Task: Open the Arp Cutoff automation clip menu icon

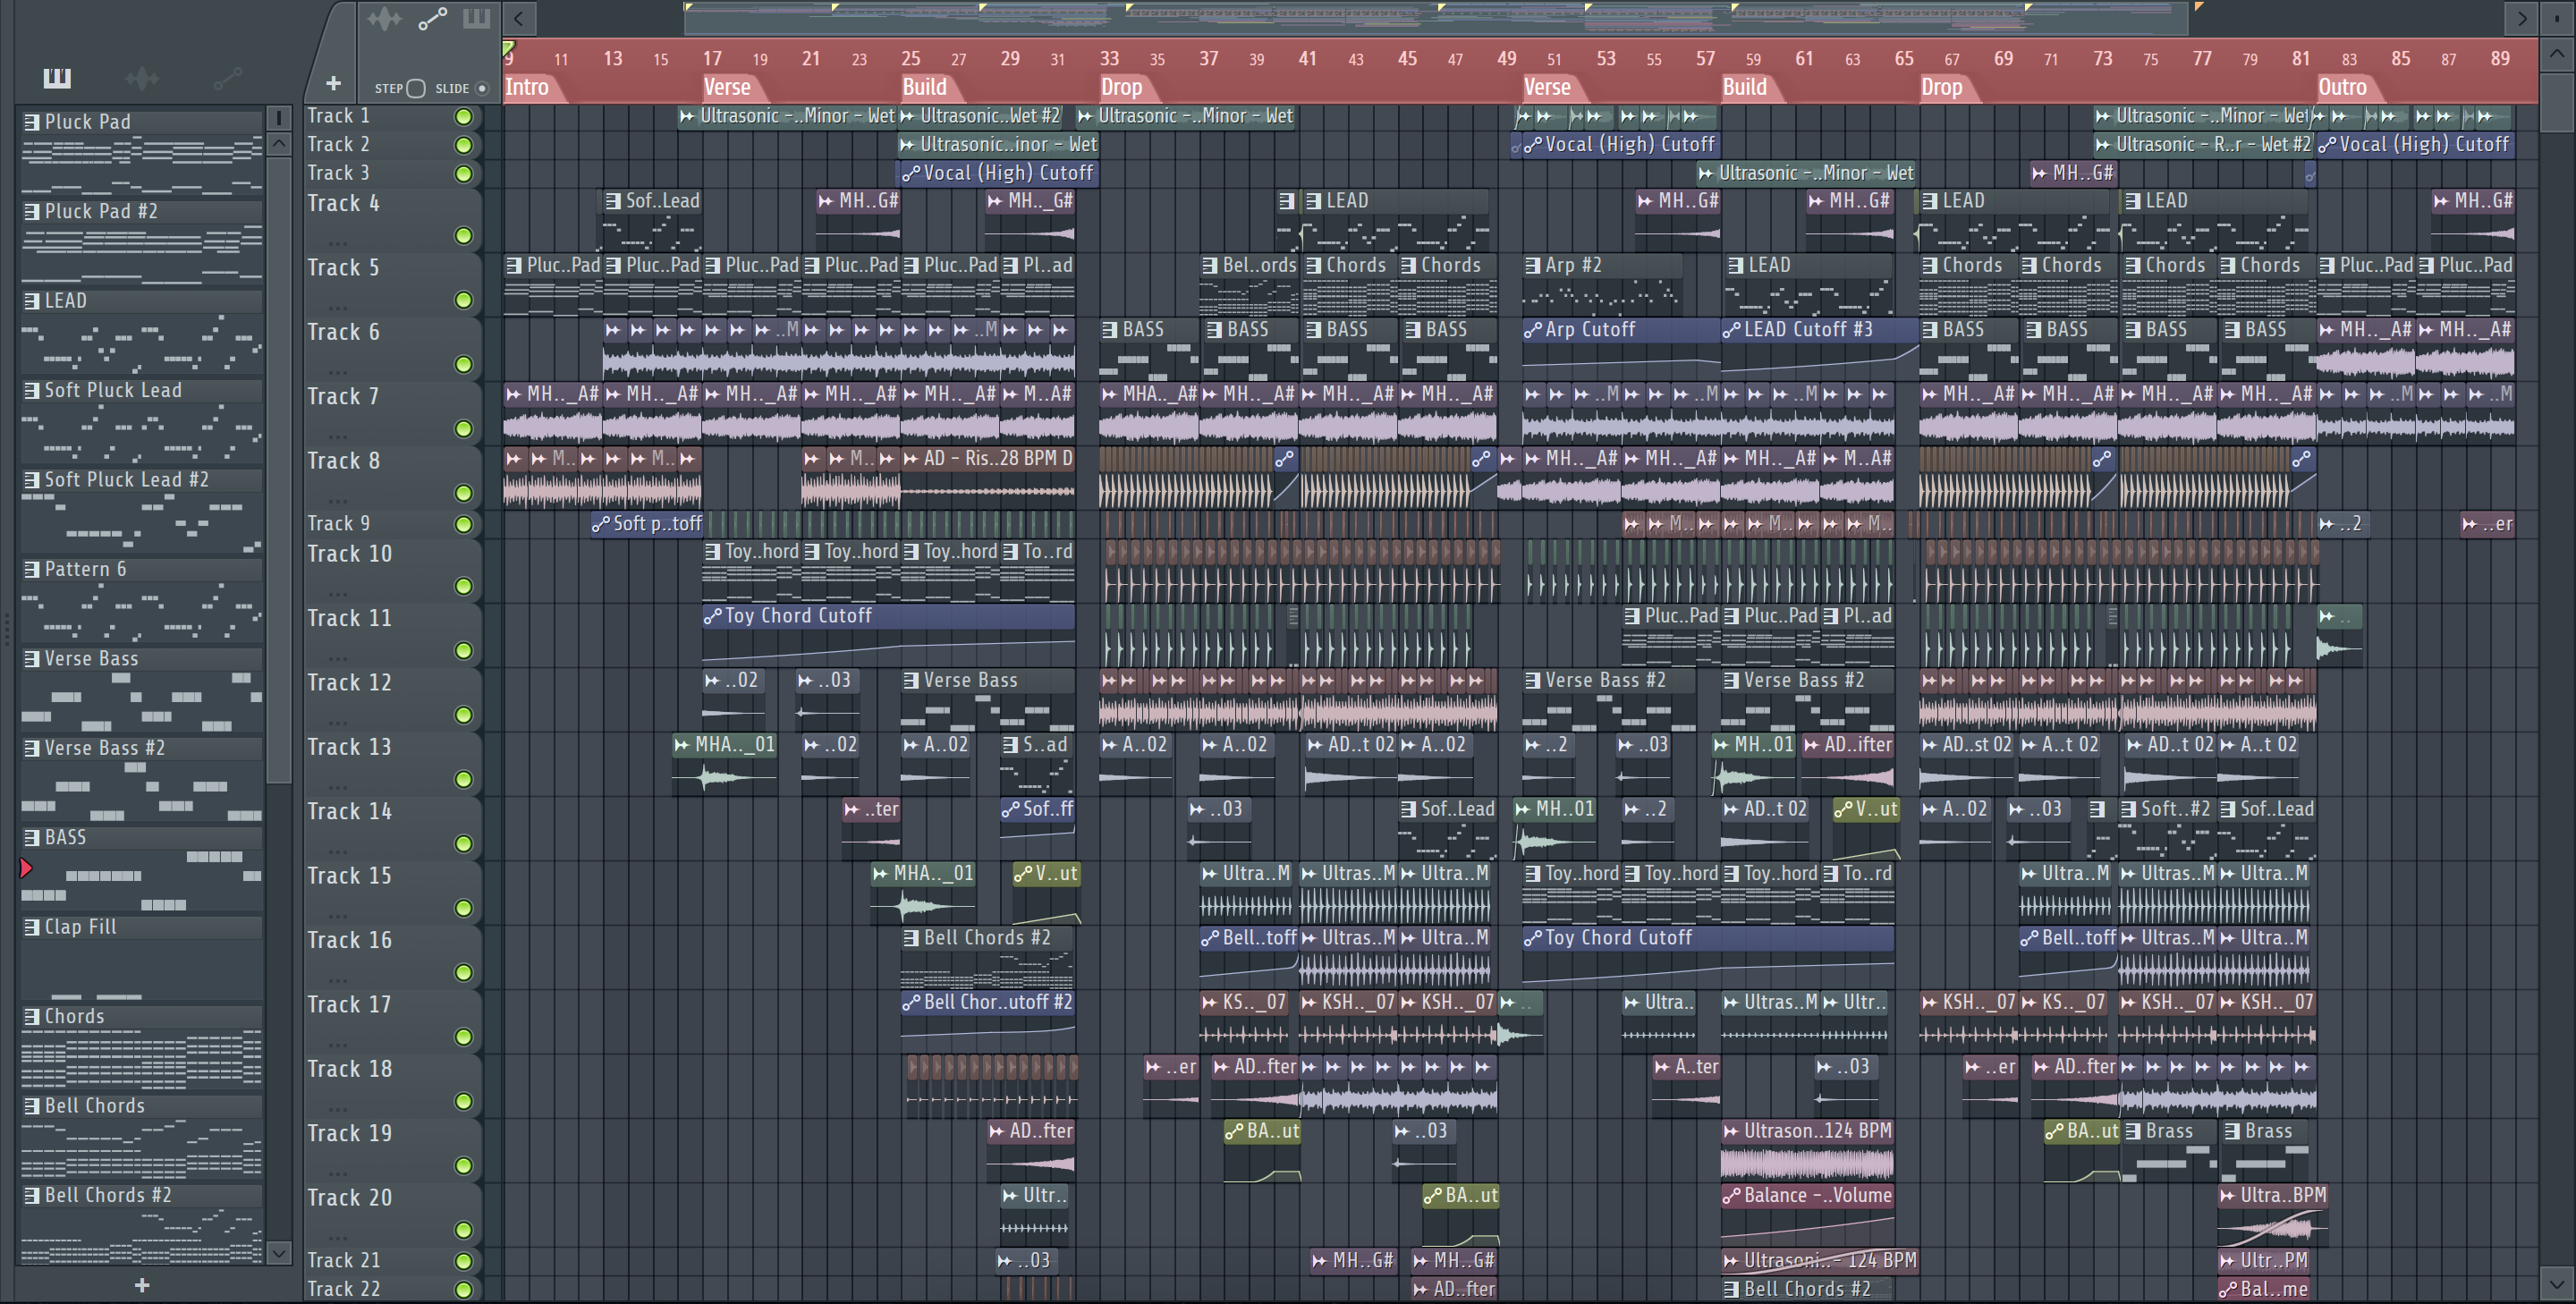Action: 1532,330
